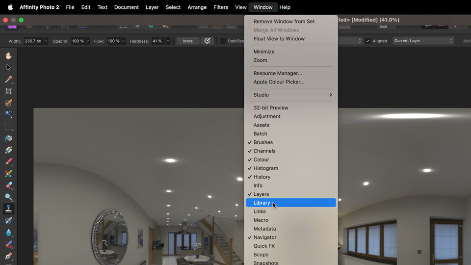Select the Clone Brush stamp tool
Image resolution: width=471 pixels, height=265 pixels.
pos(8,209)
